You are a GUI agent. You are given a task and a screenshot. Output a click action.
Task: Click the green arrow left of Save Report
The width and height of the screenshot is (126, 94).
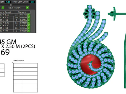[3, 8]
